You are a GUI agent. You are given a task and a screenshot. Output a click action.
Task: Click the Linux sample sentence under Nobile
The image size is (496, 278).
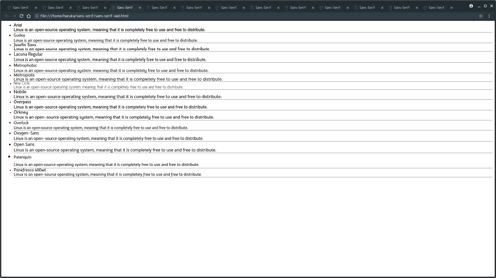point(118,97)
